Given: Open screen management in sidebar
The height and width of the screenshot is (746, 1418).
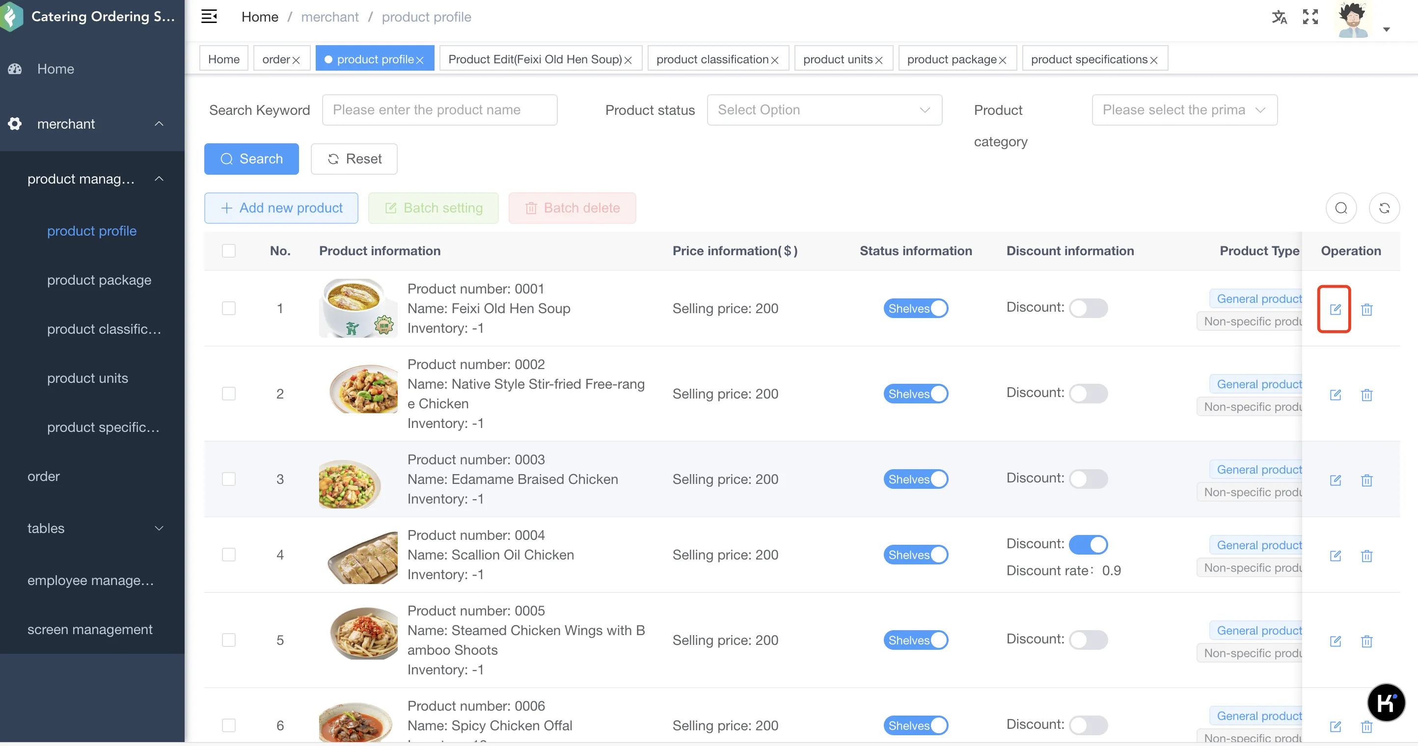Looking at the screenshot, I should point(90,629).
